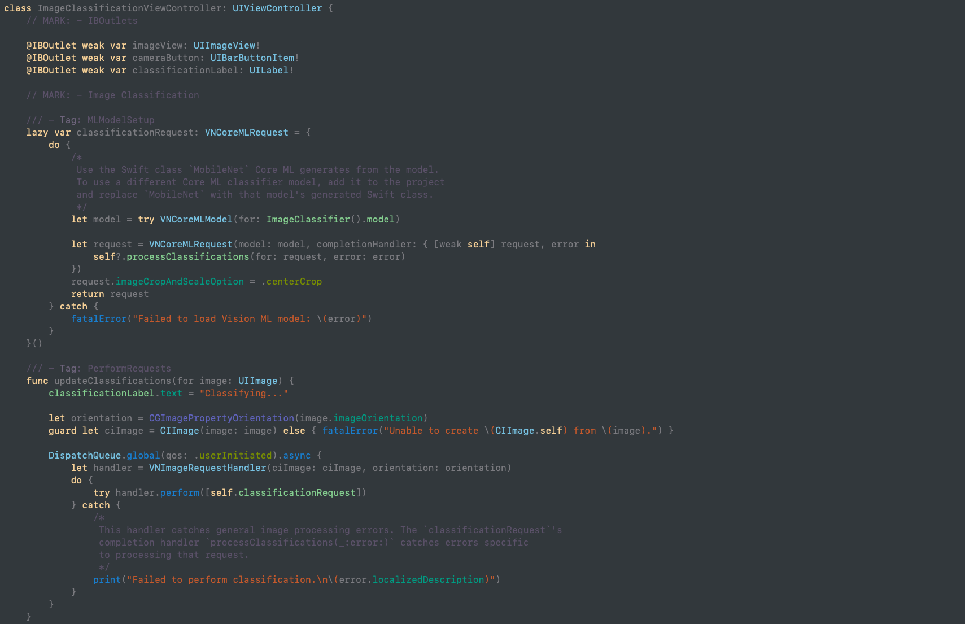Click VNCoreMLModel in the let model line
965x624 pixels.
(x=197, y=219)
